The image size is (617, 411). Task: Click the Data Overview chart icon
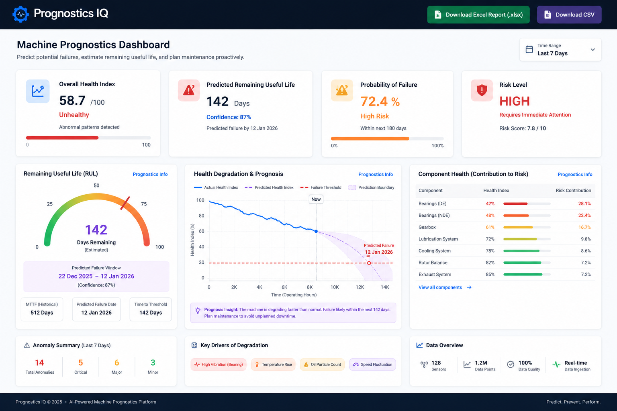pos(419,345)
